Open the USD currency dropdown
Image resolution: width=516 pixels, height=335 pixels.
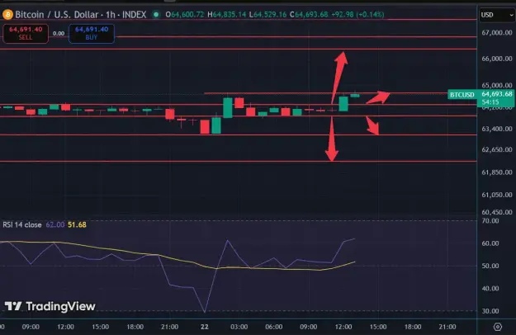497,15
